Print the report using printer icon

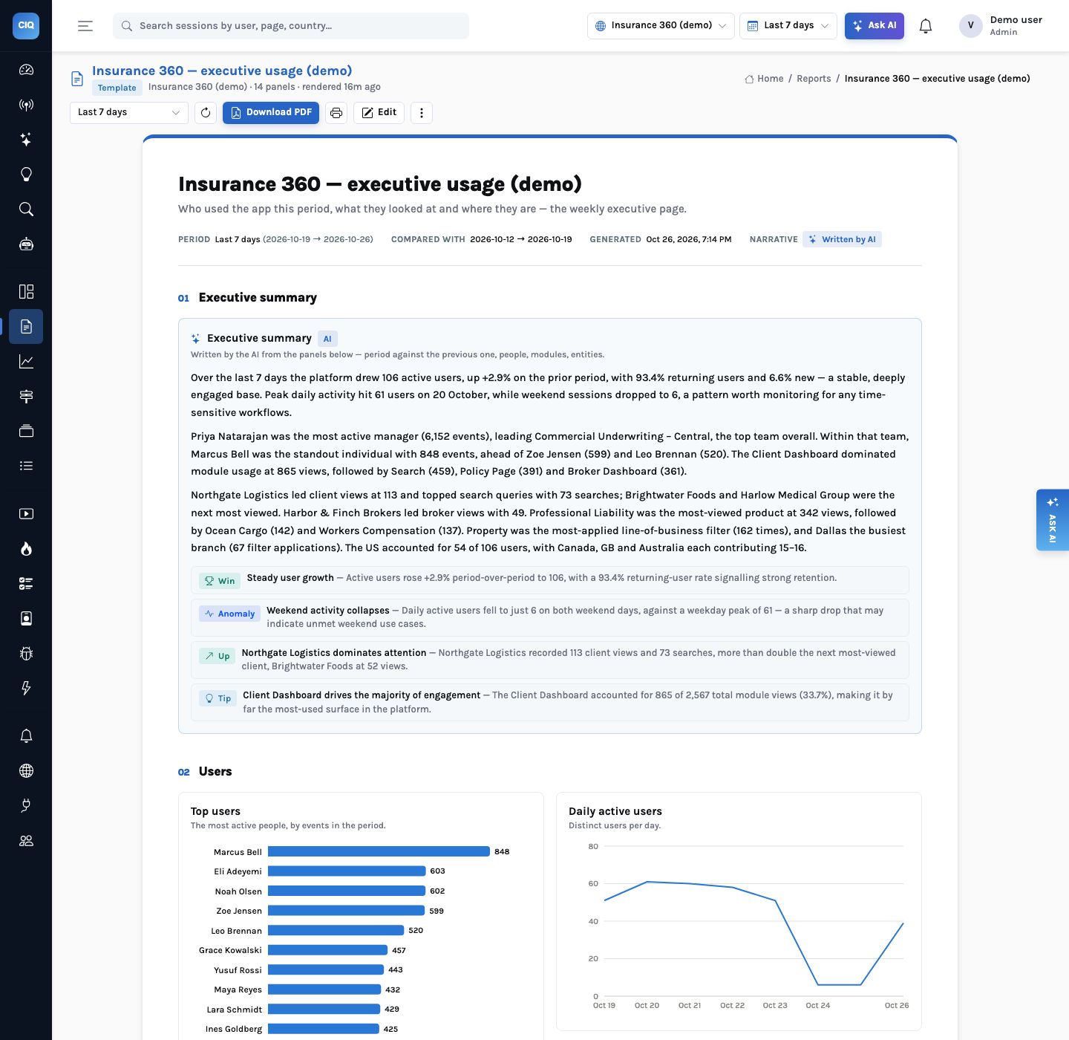pos(336,113)
